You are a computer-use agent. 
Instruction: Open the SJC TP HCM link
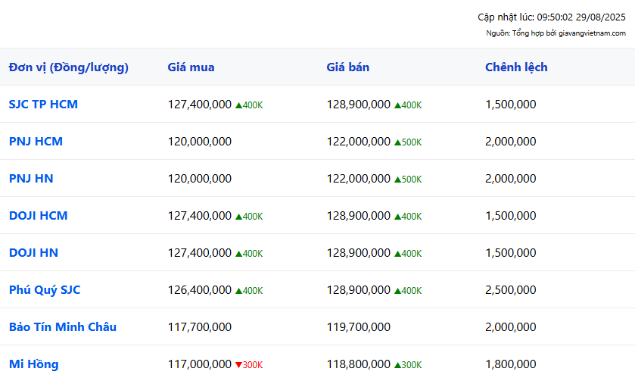(43, 105)
